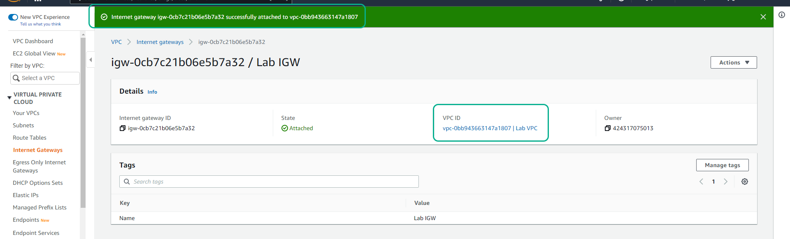Viewport: 790px width, 239px height.
Task: Go to previous tags page
Action: click(701, 182)
